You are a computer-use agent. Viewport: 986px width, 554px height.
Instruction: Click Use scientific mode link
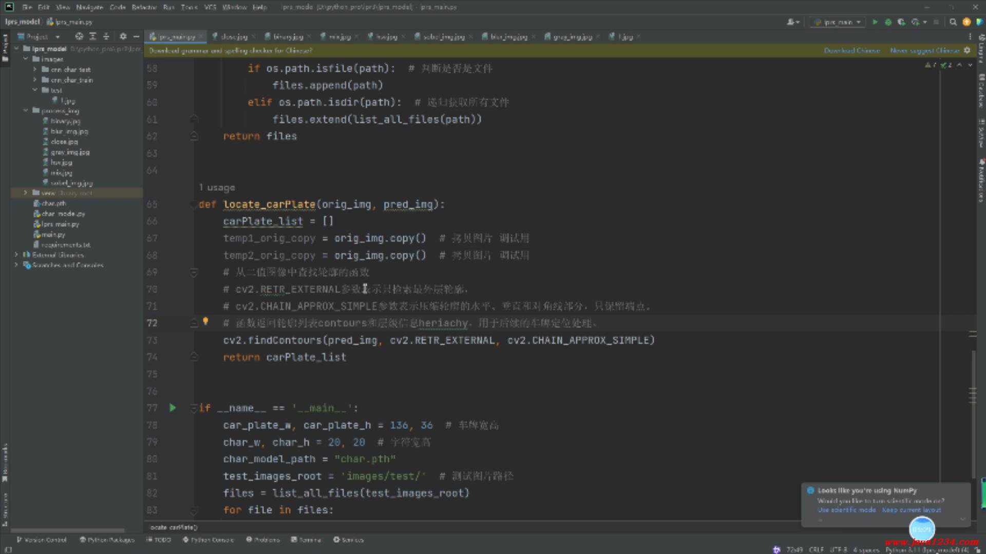click(846, 510)
